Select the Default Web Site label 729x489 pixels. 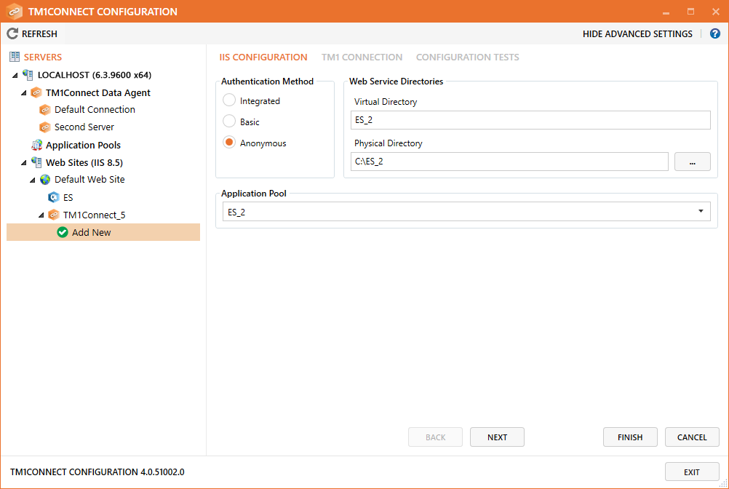point(89,180)
